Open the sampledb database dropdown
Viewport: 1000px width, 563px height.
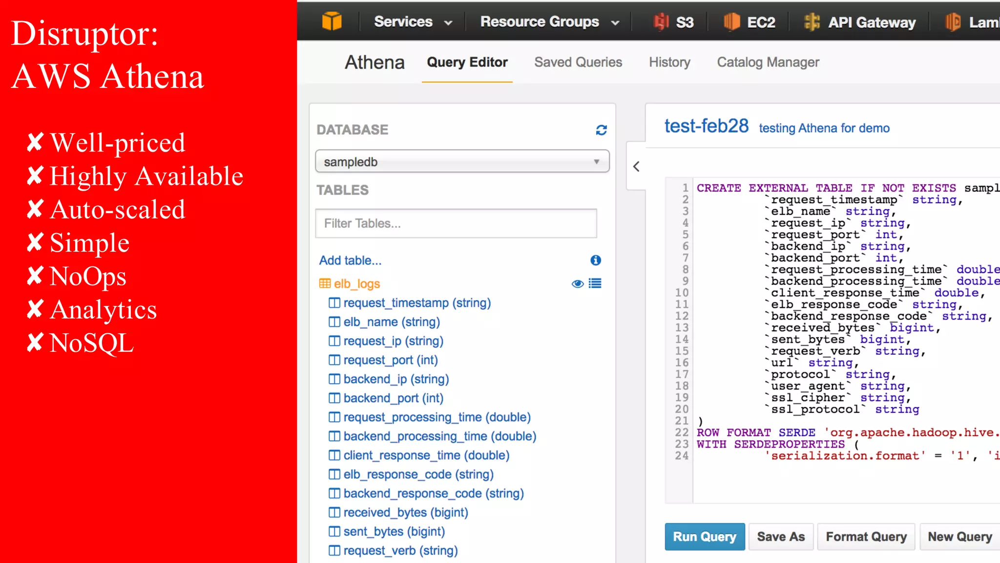pos(462,161)
